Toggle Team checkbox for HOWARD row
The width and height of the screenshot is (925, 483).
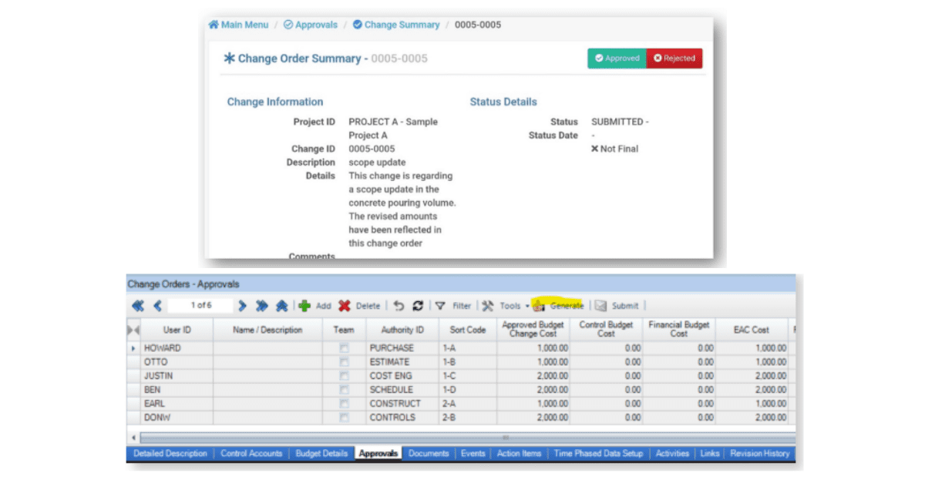pos(345,348)
